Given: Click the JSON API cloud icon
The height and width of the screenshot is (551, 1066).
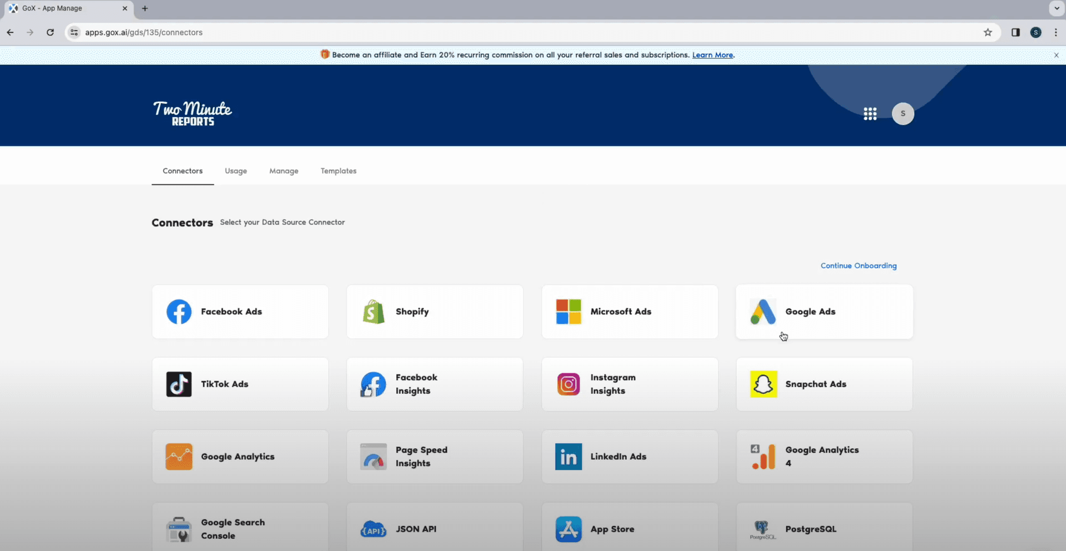Looking at the screenshot, I should tap(373, 529).
